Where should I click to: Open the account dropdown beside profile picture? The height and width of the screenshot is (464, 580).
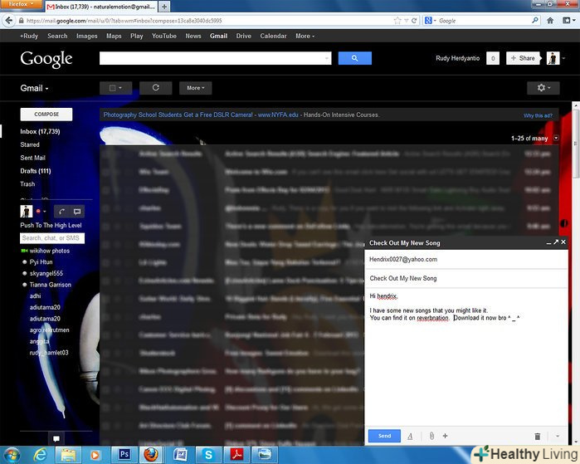pyautogui.click(x=563, y=58)
